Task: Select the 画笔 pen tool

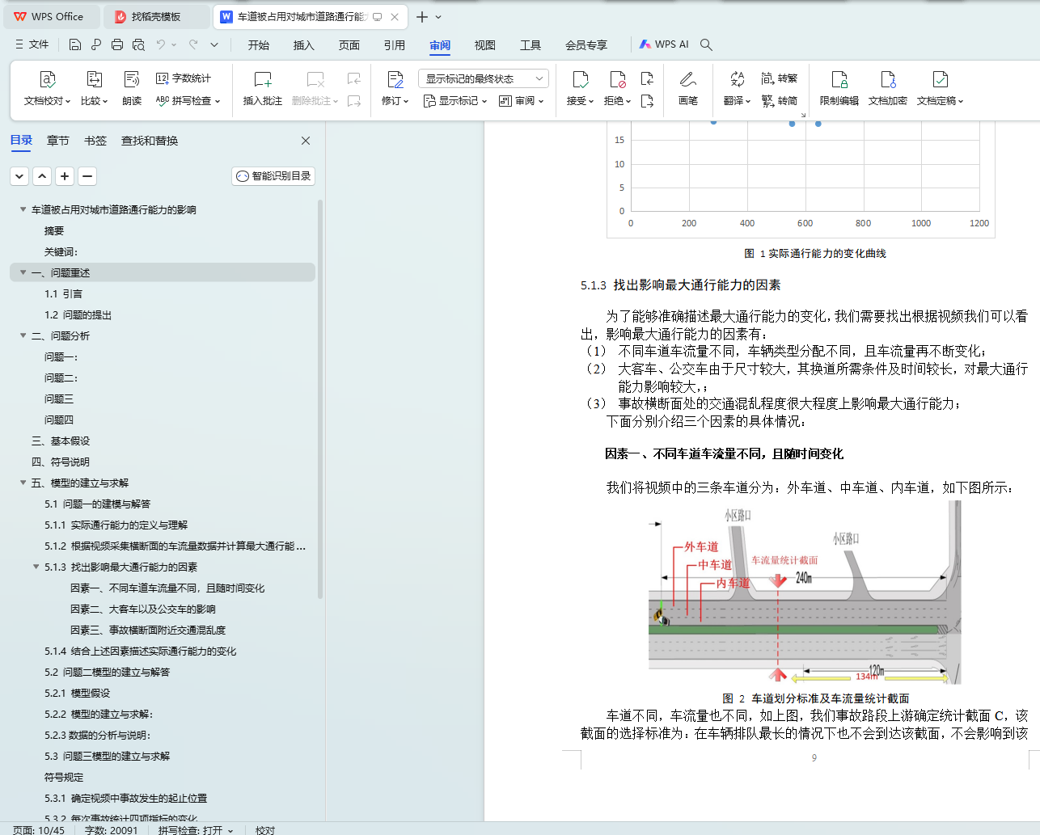Action: (x=688, y=88)
